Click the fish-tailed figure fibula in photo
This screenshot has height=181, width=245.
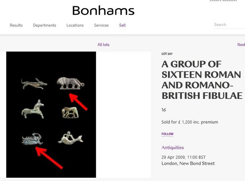pos(71,138)
